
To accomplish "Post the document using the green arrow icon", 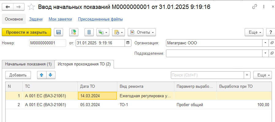I will pos(74,32).
